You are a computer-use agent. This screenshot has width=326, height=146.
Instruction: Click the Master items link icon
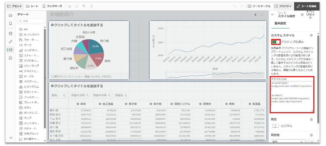tap(10, 41)
